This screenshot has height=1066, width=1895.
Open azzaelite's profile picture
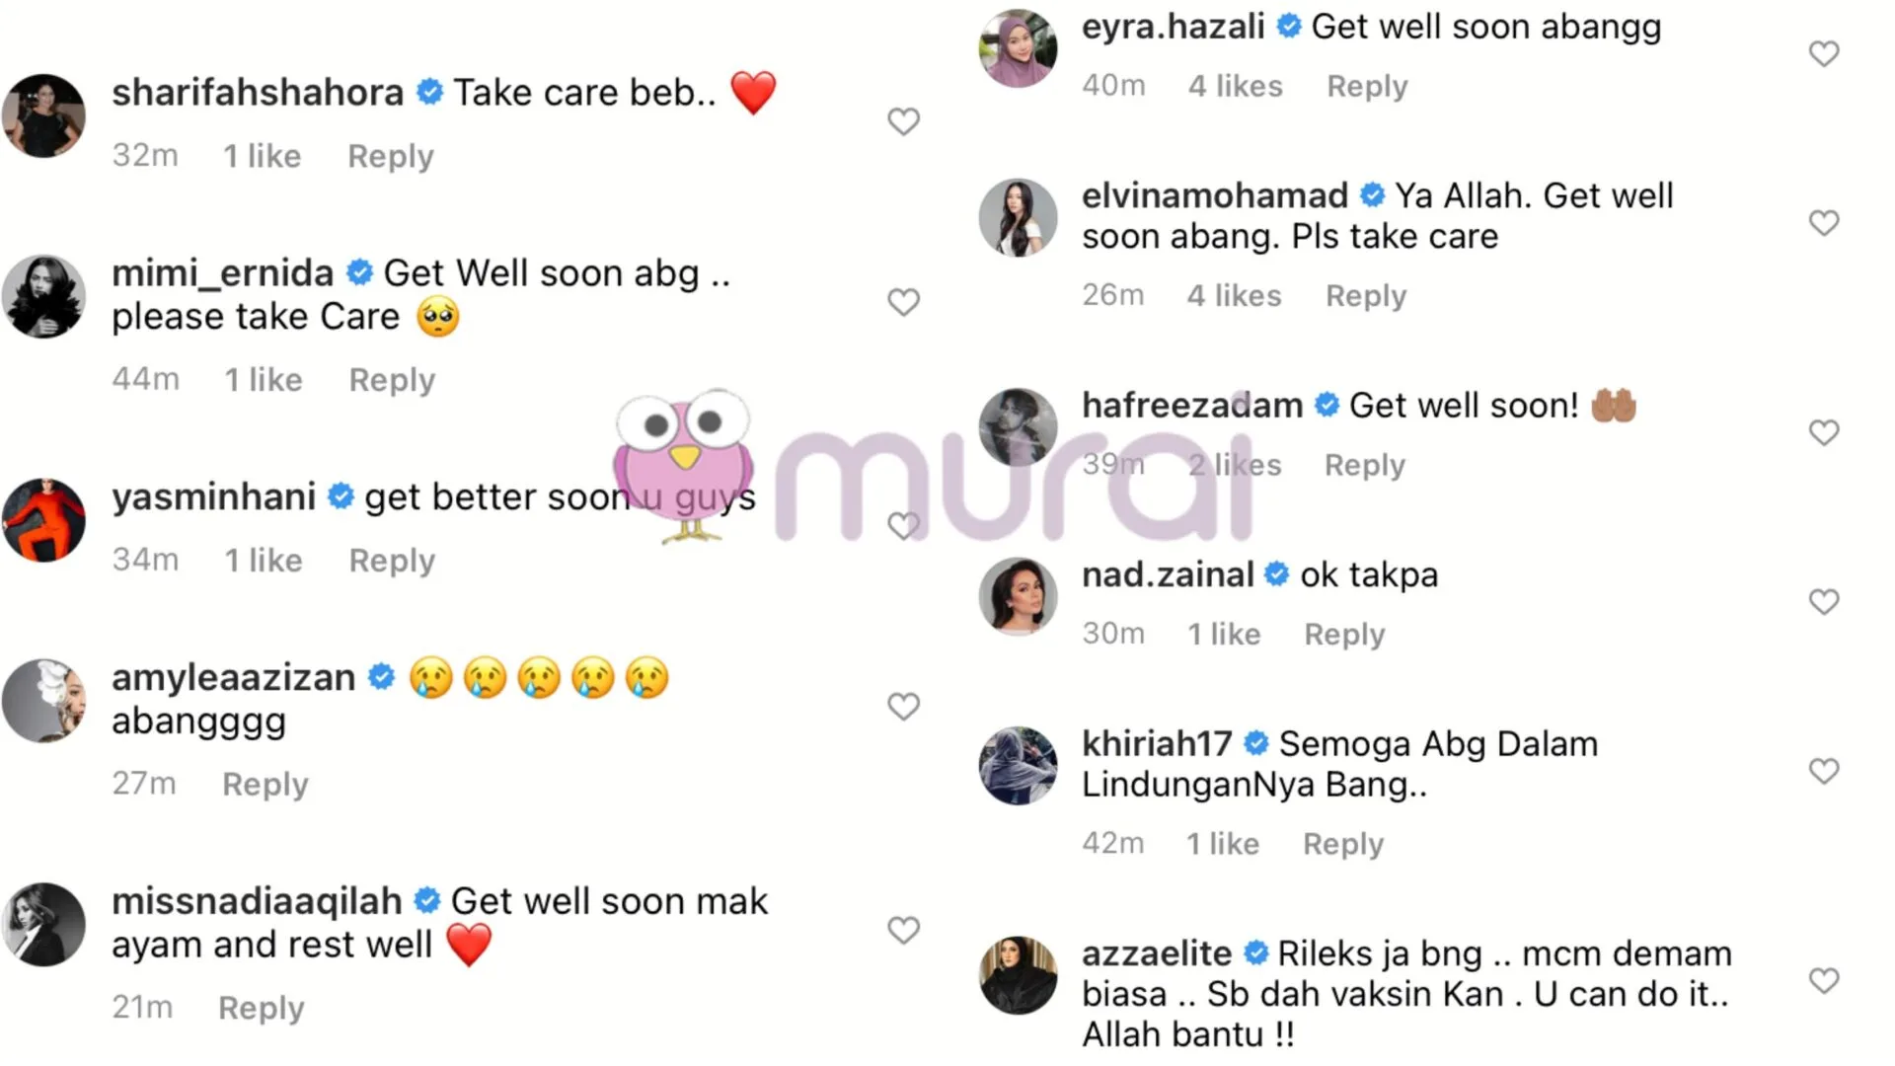pos(1018,975)
